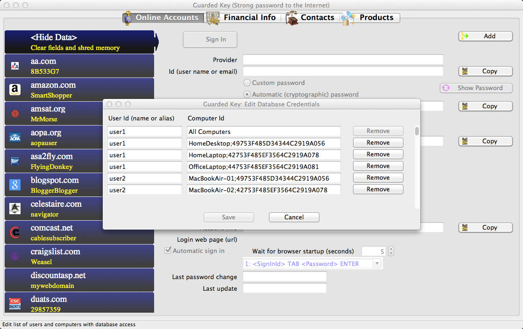Click the telephone icon on Contacts tab
Screen dimensions: 523x329
(292, 18)
